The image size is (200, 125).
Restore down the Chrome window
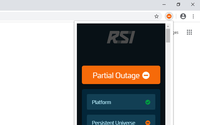pyautogui.click(x=178, y=4)
